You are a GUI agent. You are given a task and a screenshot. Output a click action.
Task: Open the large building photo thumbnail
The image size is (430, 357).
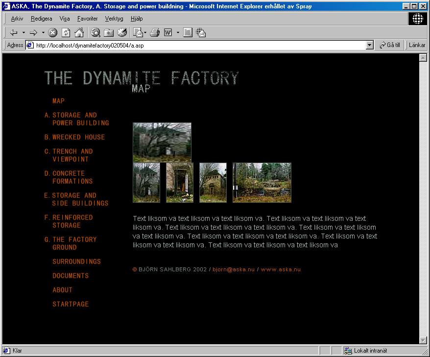(x=162, y=142)
